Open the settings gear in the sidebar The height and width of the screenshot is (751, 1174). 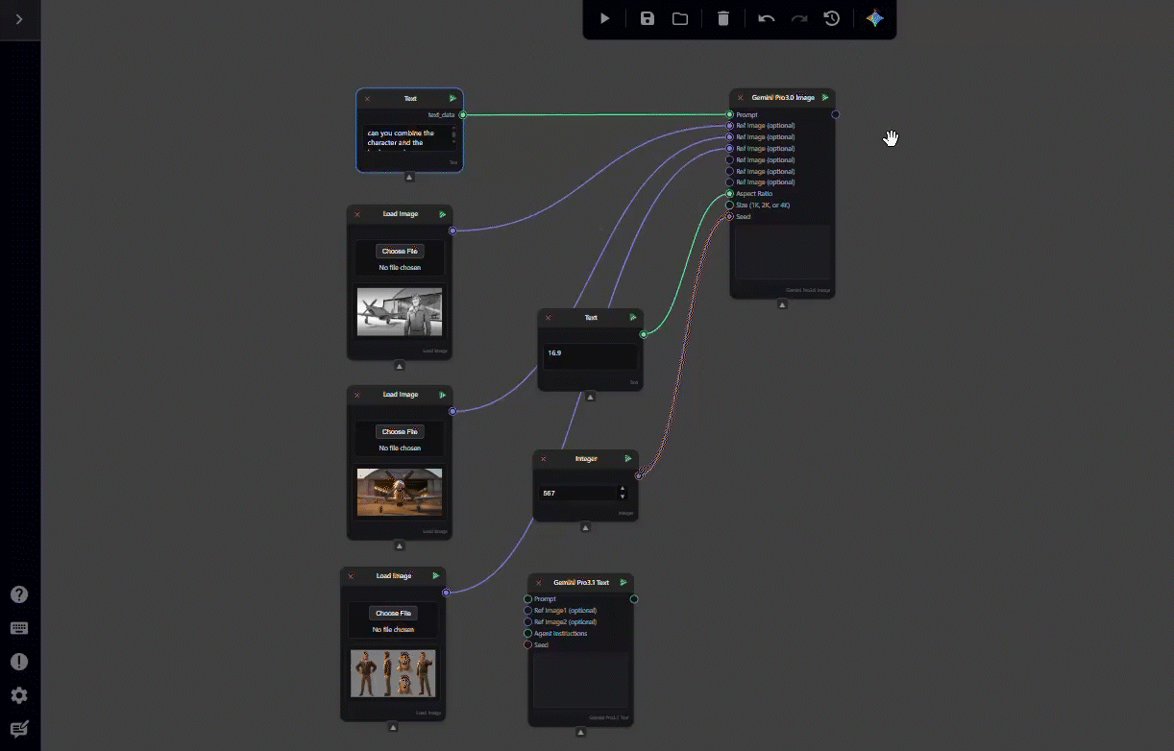(x=19, y=695)
